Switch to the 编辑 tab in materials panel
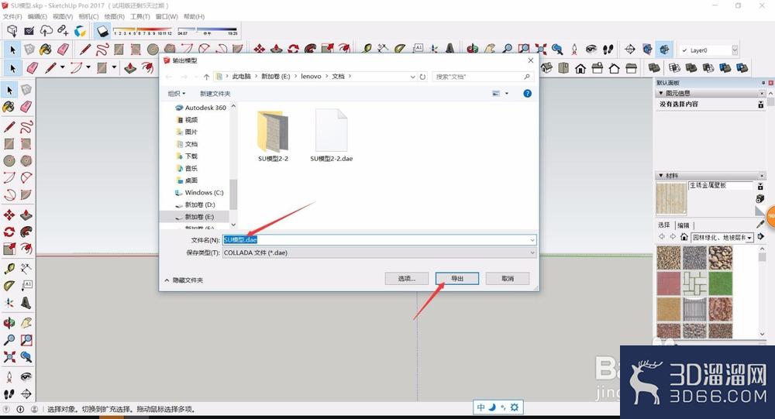 point(684,225)
